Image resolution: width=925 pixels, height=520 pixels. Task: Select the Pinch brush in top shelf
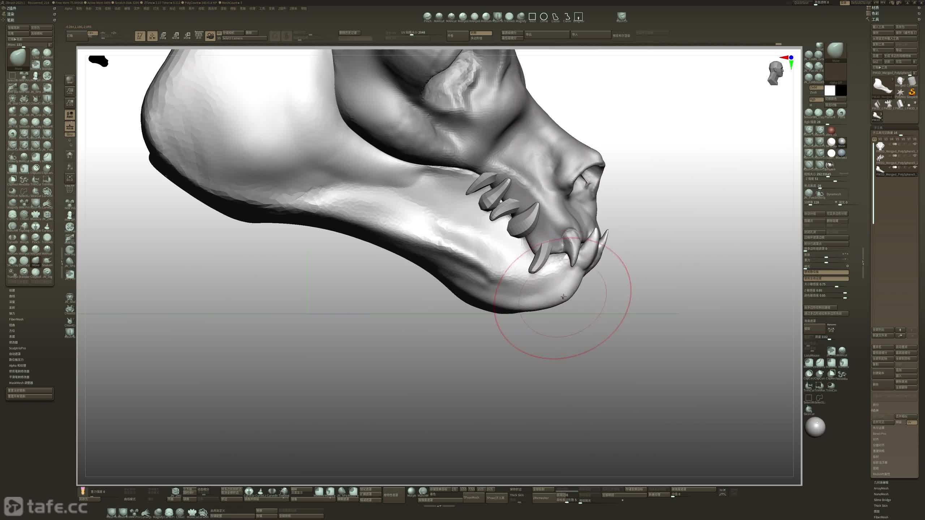(427, 17)
